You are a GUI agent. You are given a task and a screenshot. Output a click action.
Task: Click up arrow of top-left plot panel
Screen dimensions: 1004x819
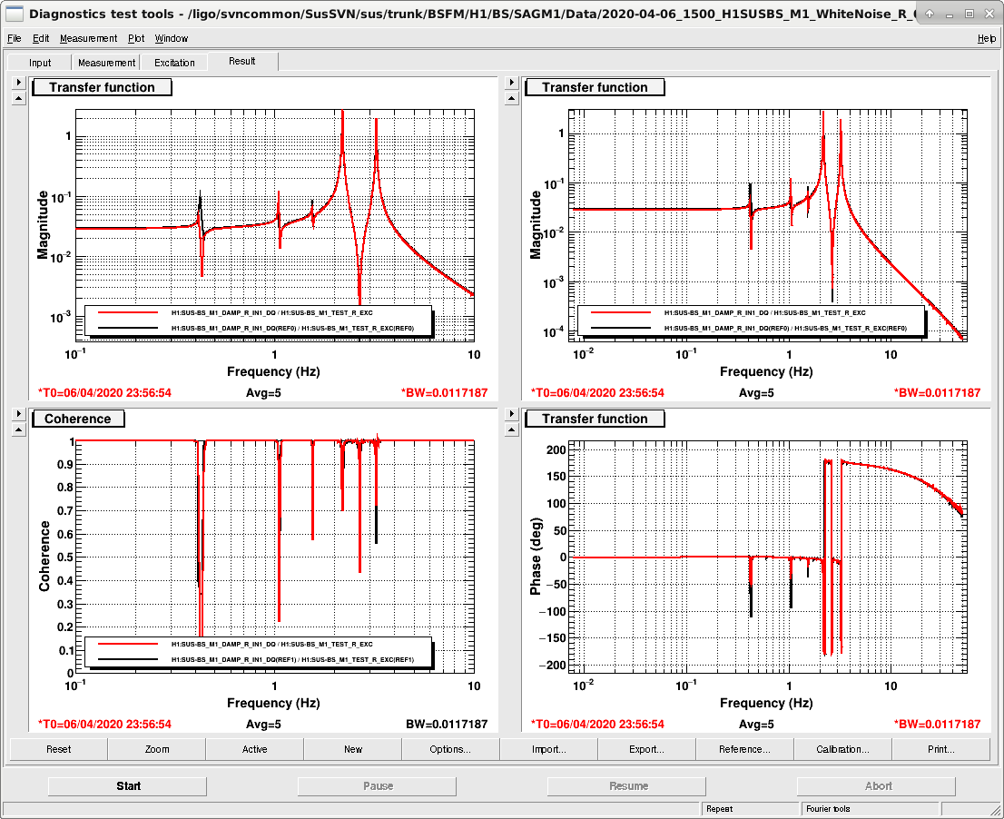[x=18, y=98]
